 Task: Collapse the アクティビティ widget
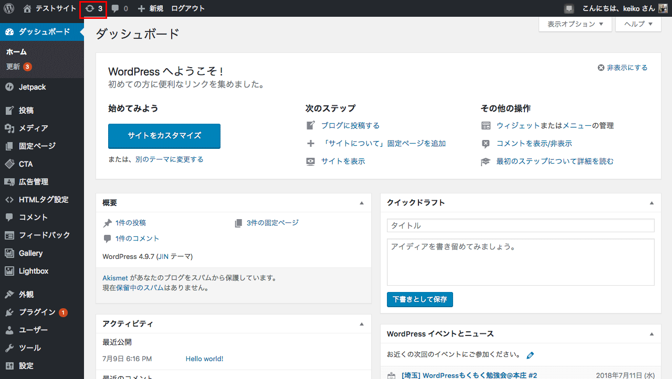pos(361,324)
